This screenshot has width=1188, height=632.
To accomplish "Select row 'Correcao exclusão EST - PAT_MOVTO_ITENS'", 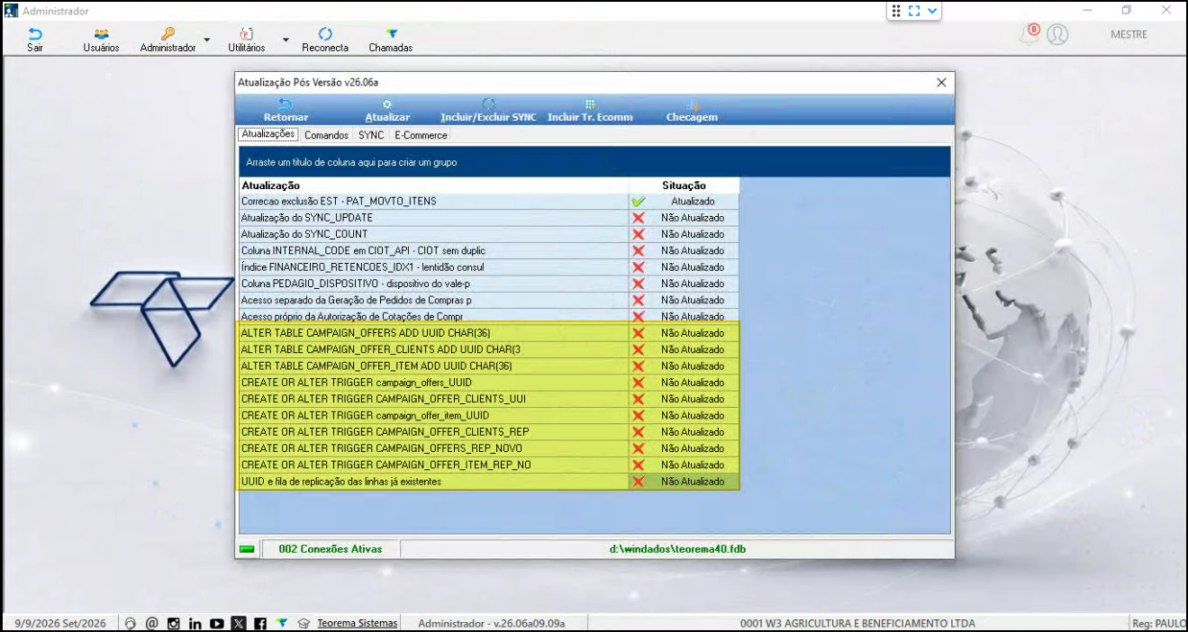I will [x=489, y=202].
